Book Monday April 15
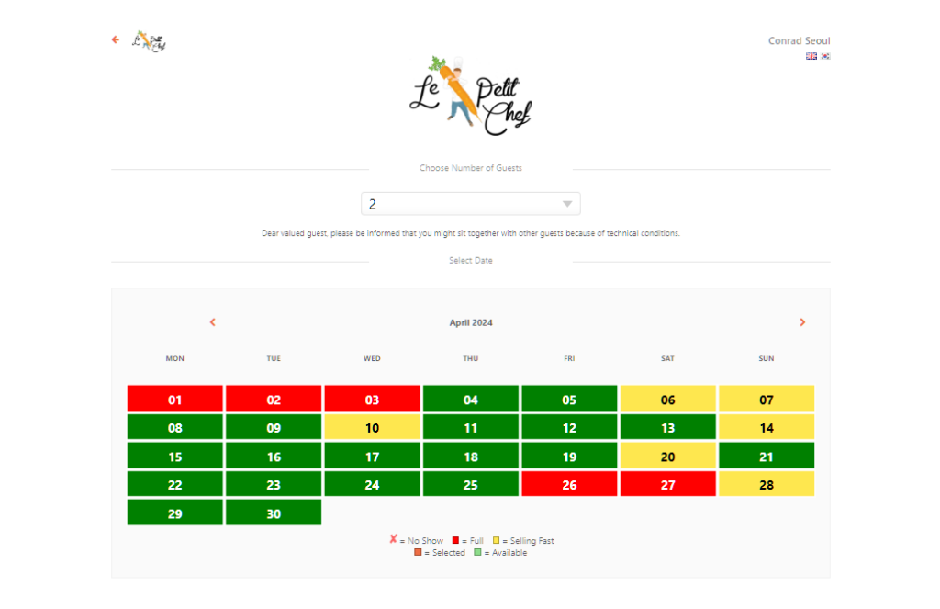Image resolution: width=940 pixels, height=609 pixels. click(175, 456)
